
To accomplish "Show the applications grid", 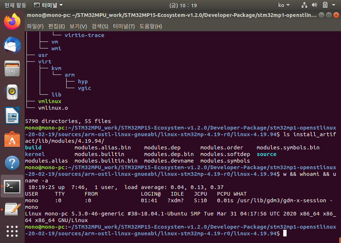I will point(12,231).
